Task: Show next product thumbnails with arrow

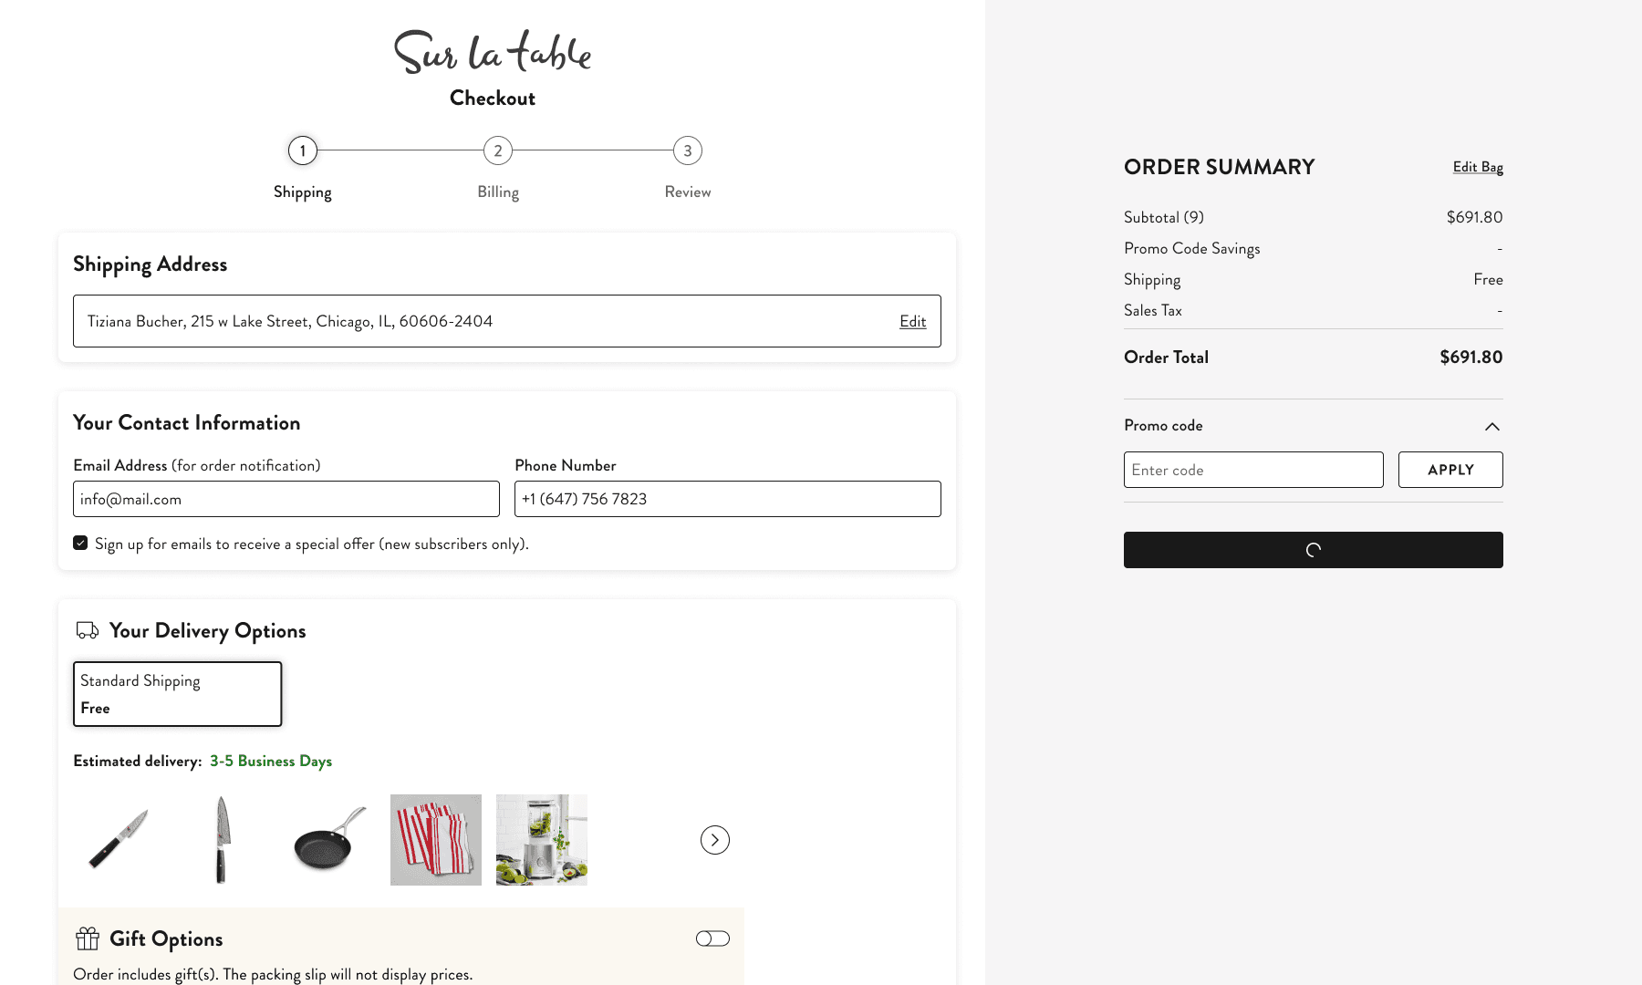Action: point(715,840)
